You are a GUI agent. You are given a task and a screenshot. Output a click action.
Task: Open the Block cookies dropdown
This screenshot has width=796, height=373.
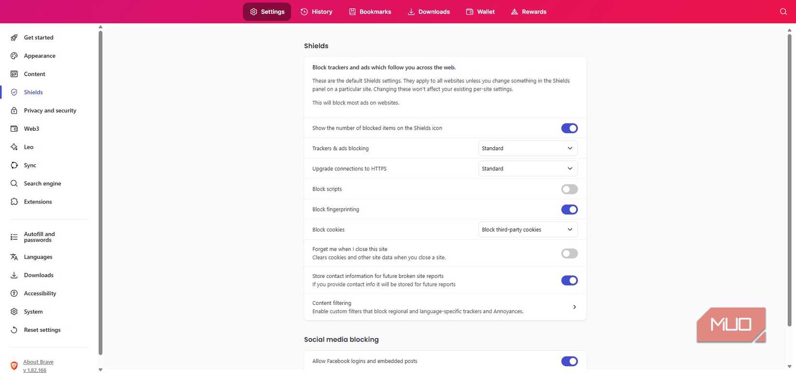pos(527,229)
